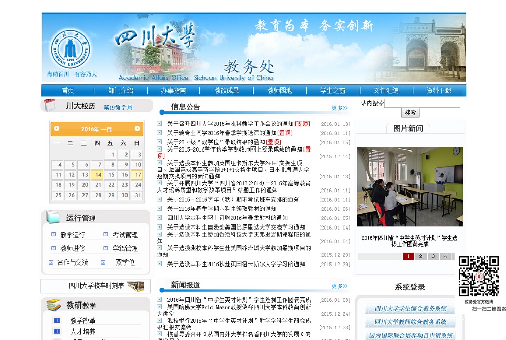This screenshot has height=340, width=506.
Task: Open 教学改革 link
Action: pyautogui.click(x=83, y=321)
